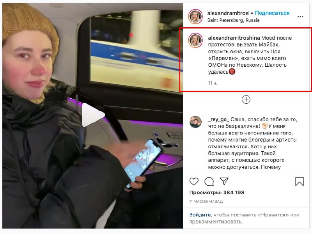Viewport: 312px width, 234px height.
Task: Click the header username alexandramitros
Action: 228,13
